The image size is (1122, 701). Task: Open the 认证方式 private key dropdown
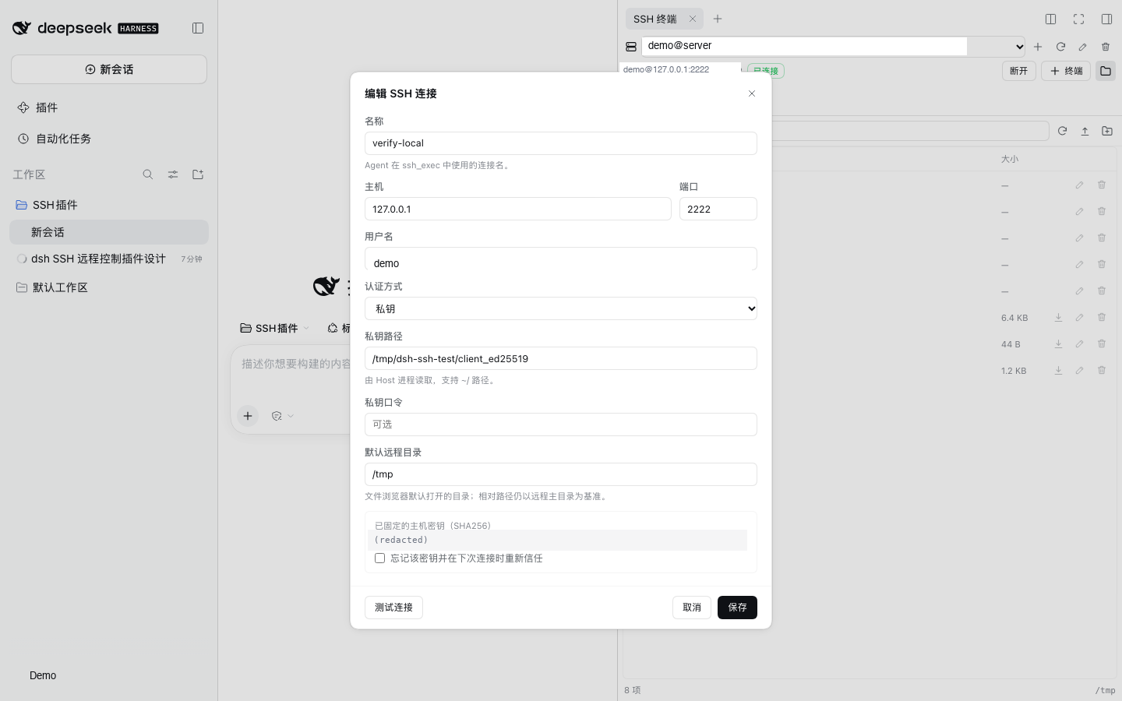(561, 308)
